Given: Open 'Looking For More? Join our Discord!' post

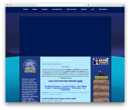Looking at the screenshot, I should 57,60.
